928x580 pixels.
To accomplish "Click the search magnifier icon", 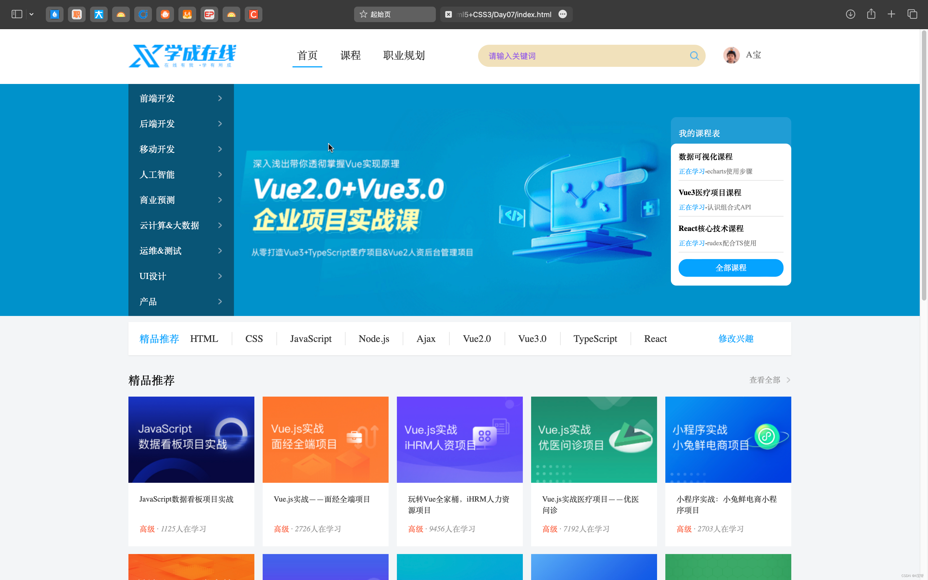I will (x=694, y=56).
